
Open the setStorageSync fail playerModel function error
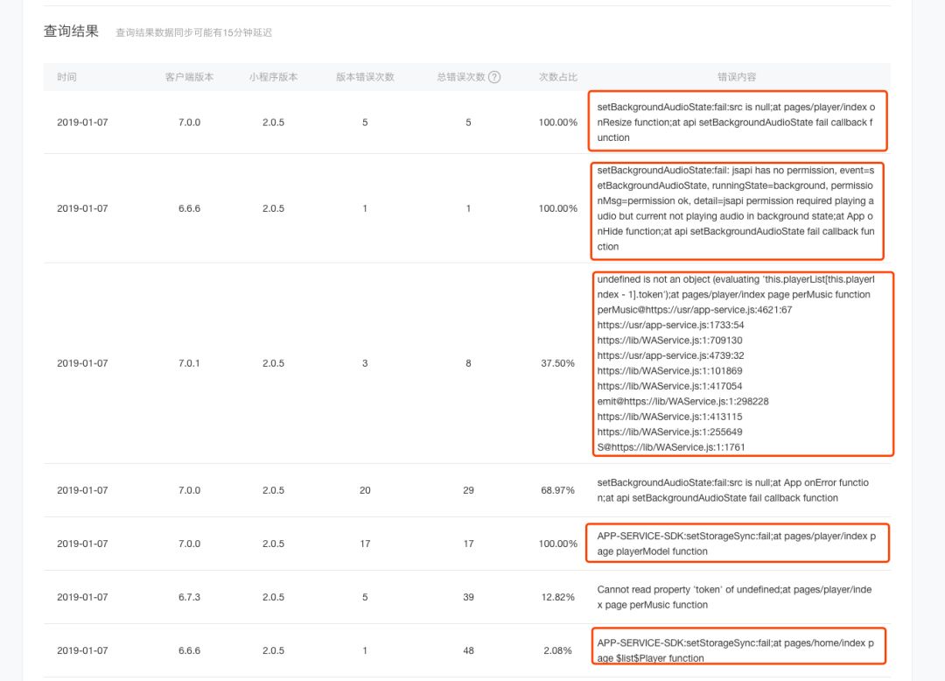[x=737, y=544]
